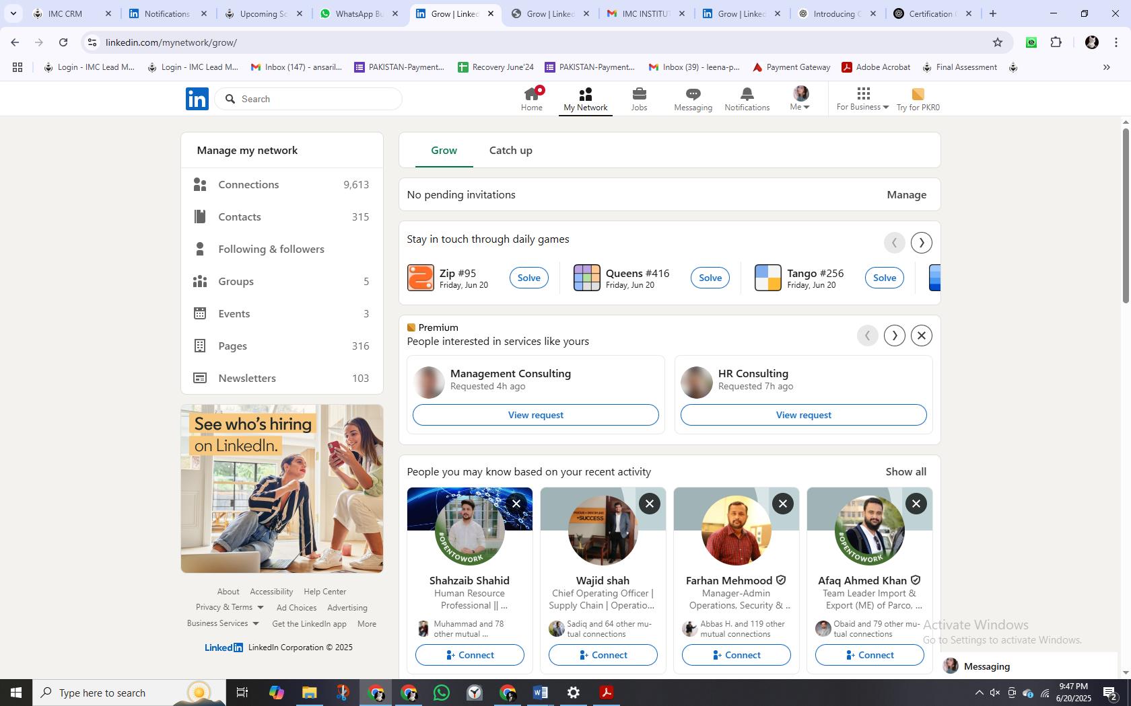Connect with Shahzaib Shahid

pyautogui.click(x=469, y=655)
